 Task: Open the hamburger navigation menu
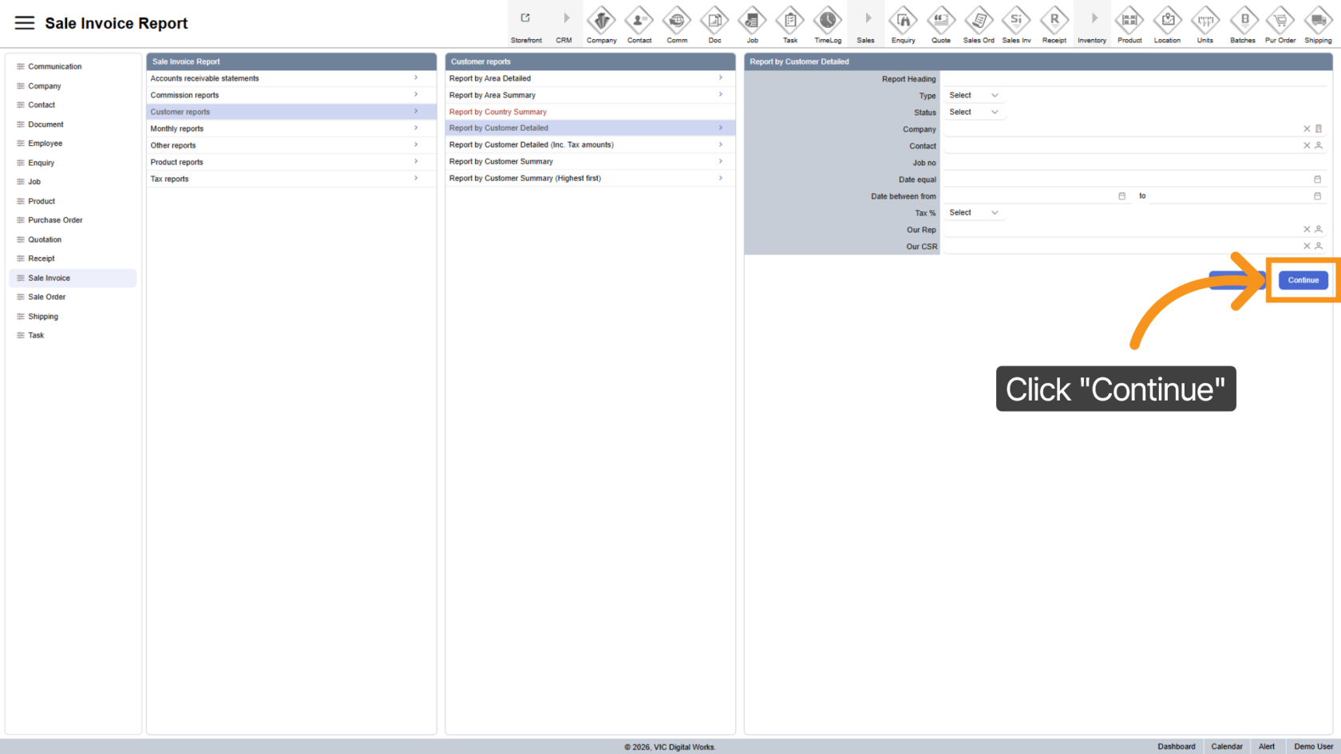pos(25,23)
